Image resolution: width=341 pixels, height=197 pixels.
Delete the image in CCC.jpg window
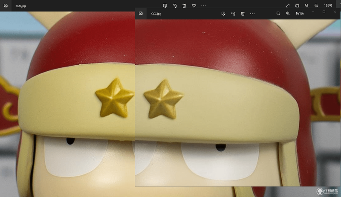pyautogui.click(x=243, y=14)
